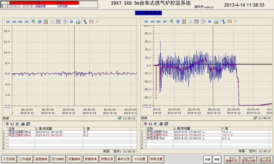Select the 炉压设定(Pa) table row
This screenshot has height=164, width=274.
click(206, 138)
